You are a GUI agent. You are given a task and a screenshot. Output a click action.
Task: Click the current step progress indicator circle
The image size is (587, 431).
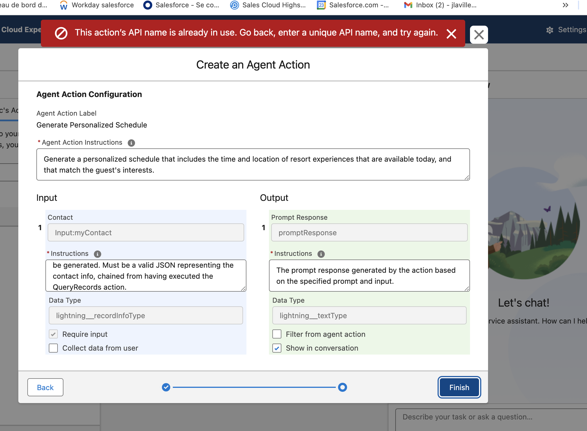tap(342, 387)
